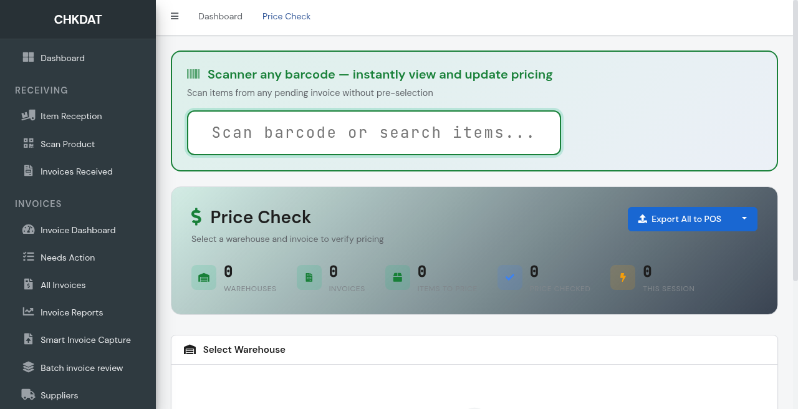
Task: Open the Dashboard grid icon in sidebar
Action: (x=28, y=57)
